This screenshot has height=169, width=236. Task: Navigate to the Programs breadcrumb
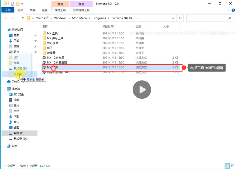point(99,18)
